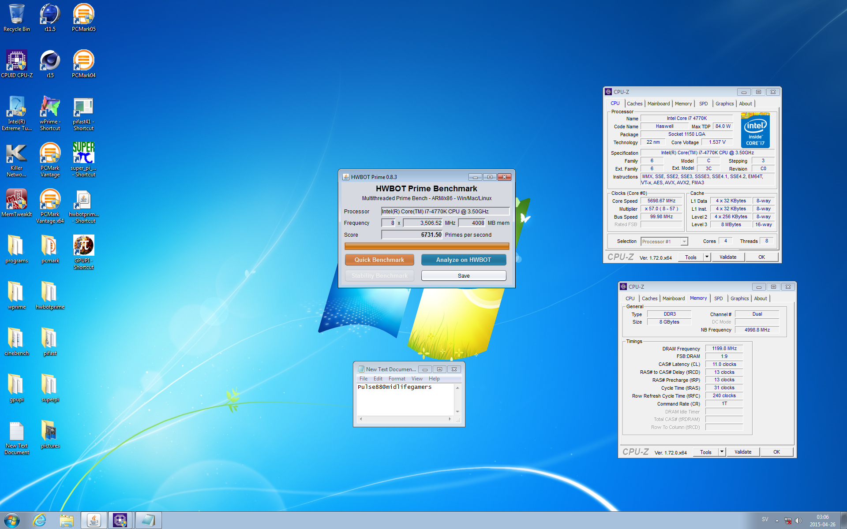This screenshot has width=847, height=529.
Task: Open the Notepad Edit menu
Action: [x=378, y=379]
